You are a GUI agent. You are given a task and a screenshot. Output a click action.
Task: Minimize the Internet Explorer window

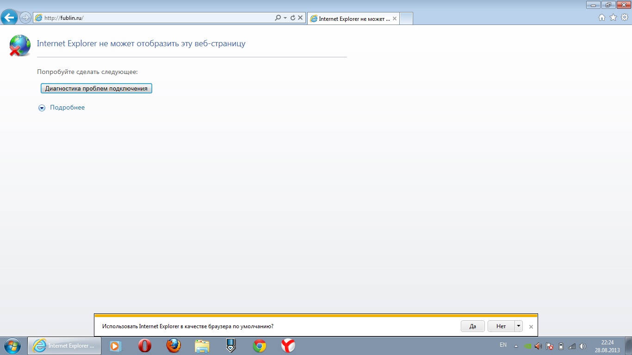(x=593, y=5)
